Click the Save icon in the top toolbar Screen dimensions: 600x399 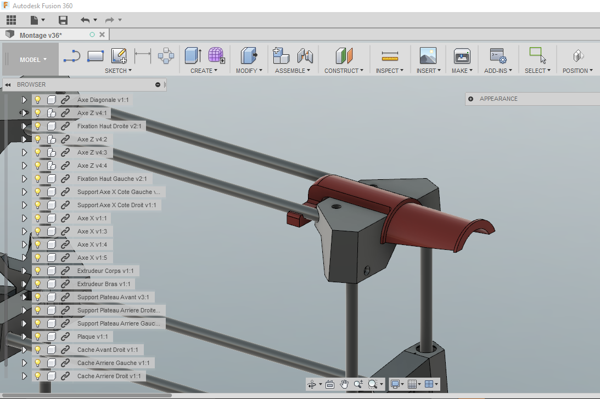point(63,20)
